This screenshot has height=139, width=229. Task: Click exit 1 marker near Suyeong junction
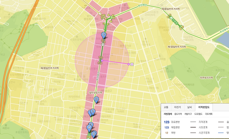pos(109,15)
